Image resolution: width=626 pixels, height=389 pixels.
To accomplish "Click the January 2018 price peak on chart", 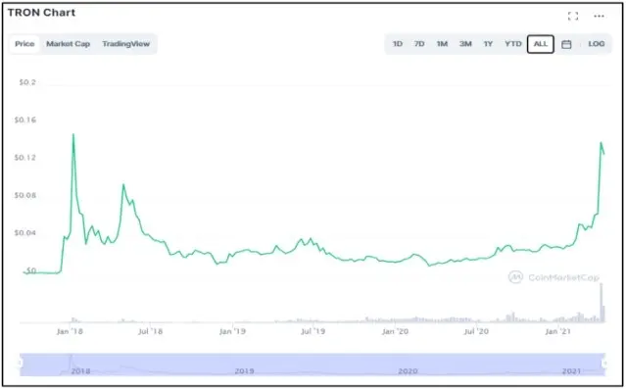I will point(73,134).
